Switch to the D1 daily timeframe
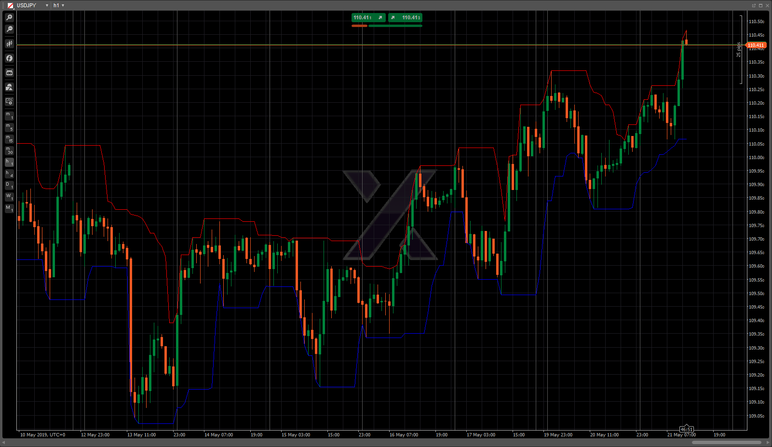Viewport: 772px width, 447px height. coord(9,185)
